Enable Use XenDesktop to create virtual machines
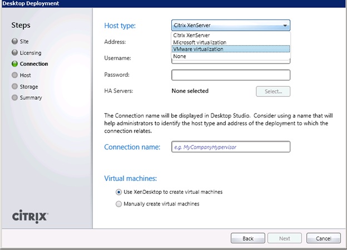 (x=118, y=192)
